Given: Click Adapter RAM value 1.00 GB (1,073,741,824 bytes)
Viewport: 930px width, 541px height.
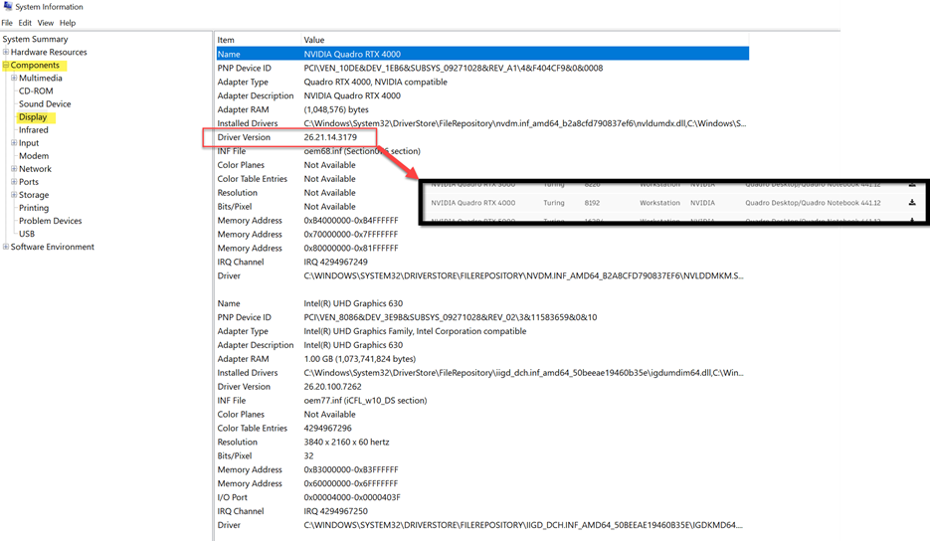Looking at the screenshot, I should [x=360, y=359].
